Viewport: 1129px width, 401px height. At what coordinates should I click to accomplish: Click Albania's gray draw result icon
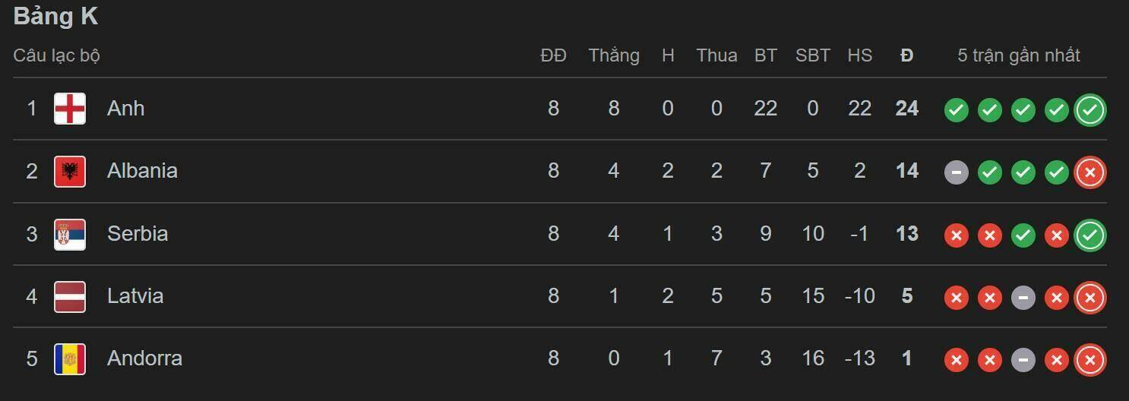[956, 172]
